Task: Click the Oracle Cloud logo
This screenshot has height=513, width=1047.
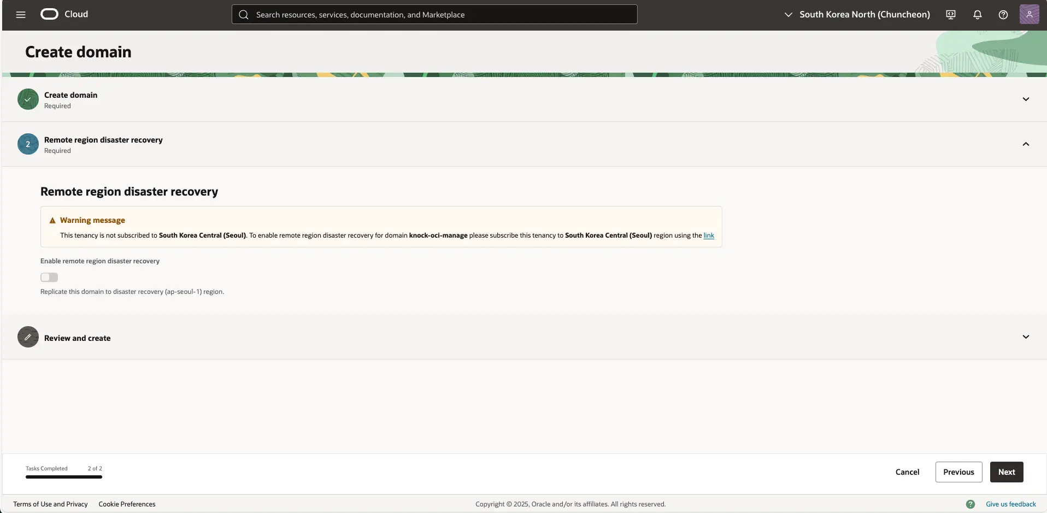Action: pyautogui.click(x=49, y=14)
